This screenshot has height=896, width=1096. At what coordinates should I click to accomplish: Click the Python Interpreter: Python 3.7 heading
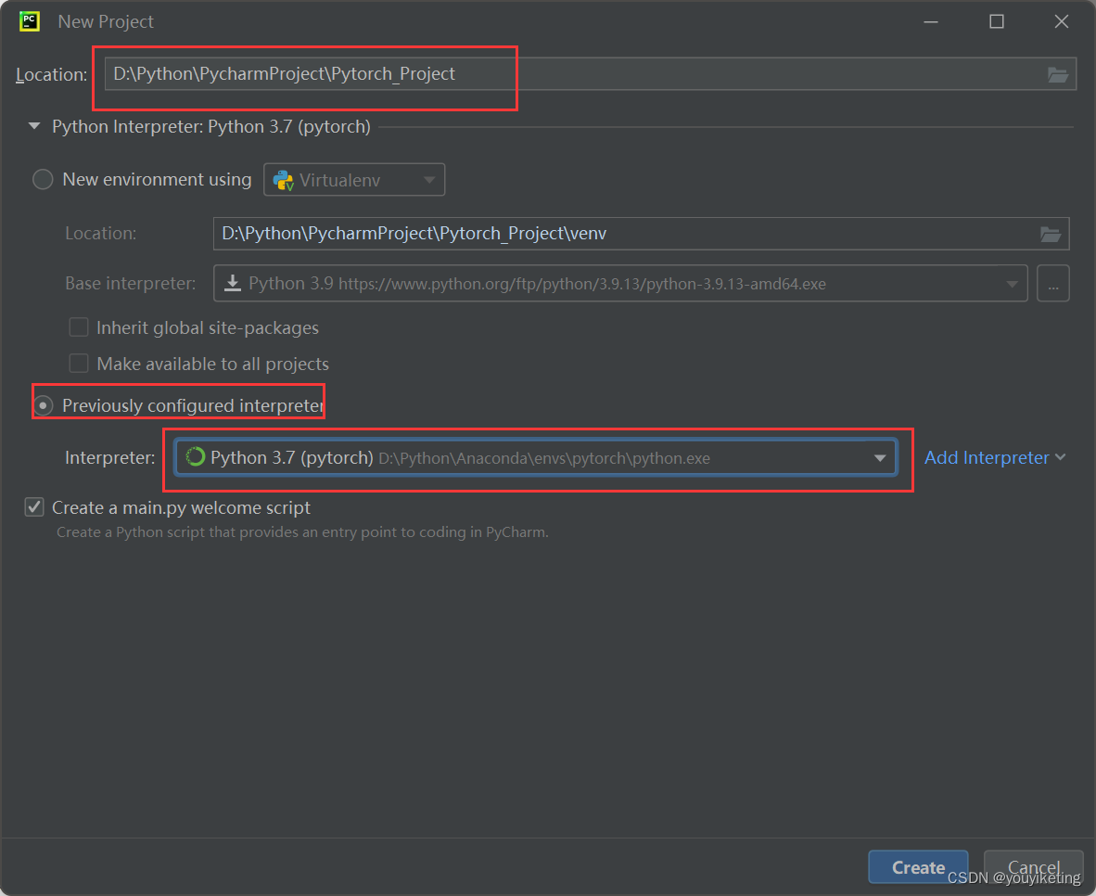point(211,126)
